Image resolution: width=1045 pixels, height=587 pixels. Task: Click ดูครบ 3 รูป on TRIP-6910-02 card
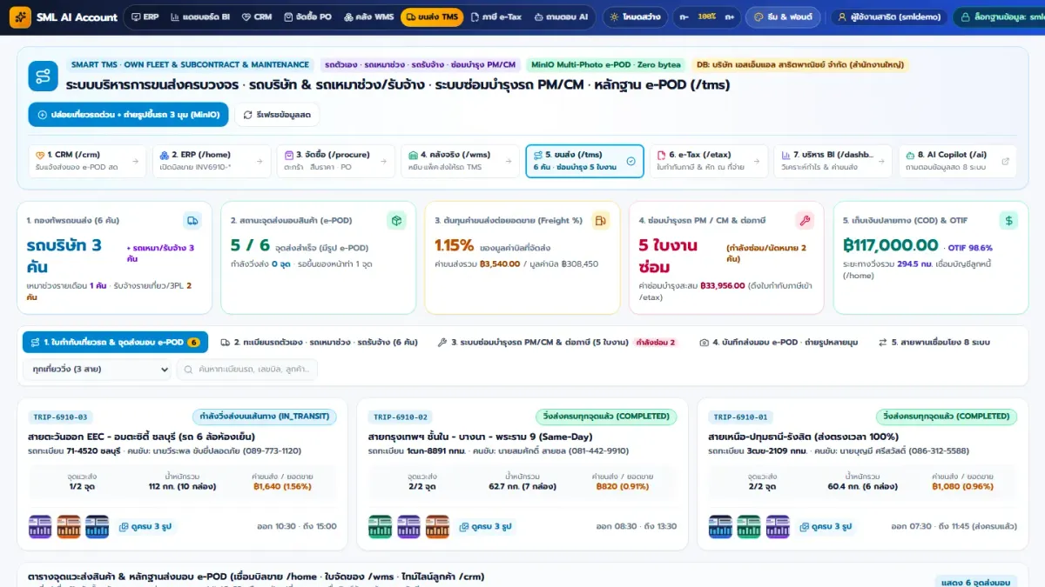pos(485,527)
